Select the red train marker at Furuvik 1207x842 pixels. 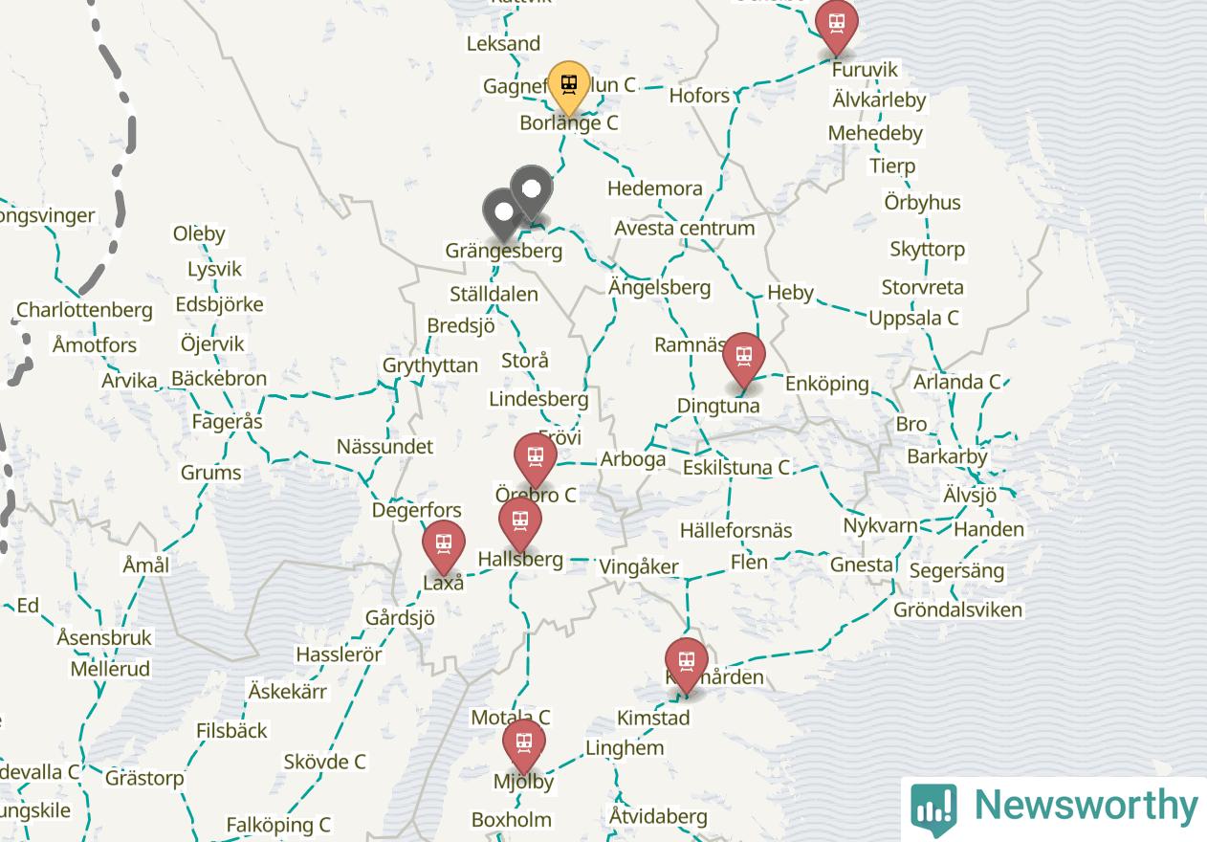point(837,26)
